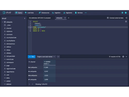Open the editor hamburger menu icon

point(126,21)
